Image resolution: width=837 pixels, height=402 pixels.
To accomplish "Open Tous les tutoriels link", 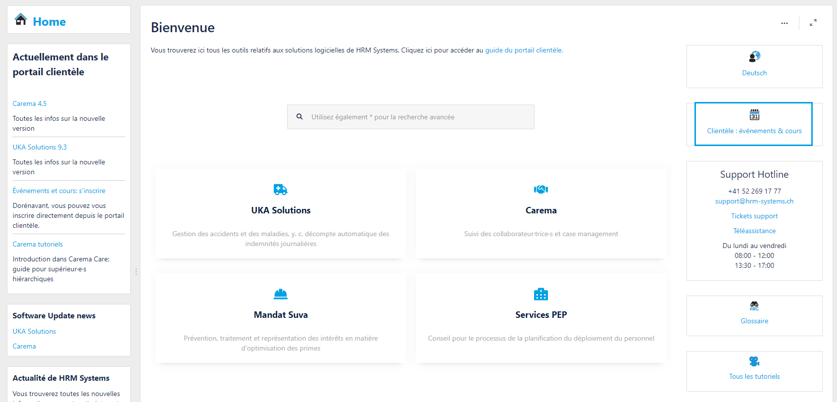I will pos(754,376).
